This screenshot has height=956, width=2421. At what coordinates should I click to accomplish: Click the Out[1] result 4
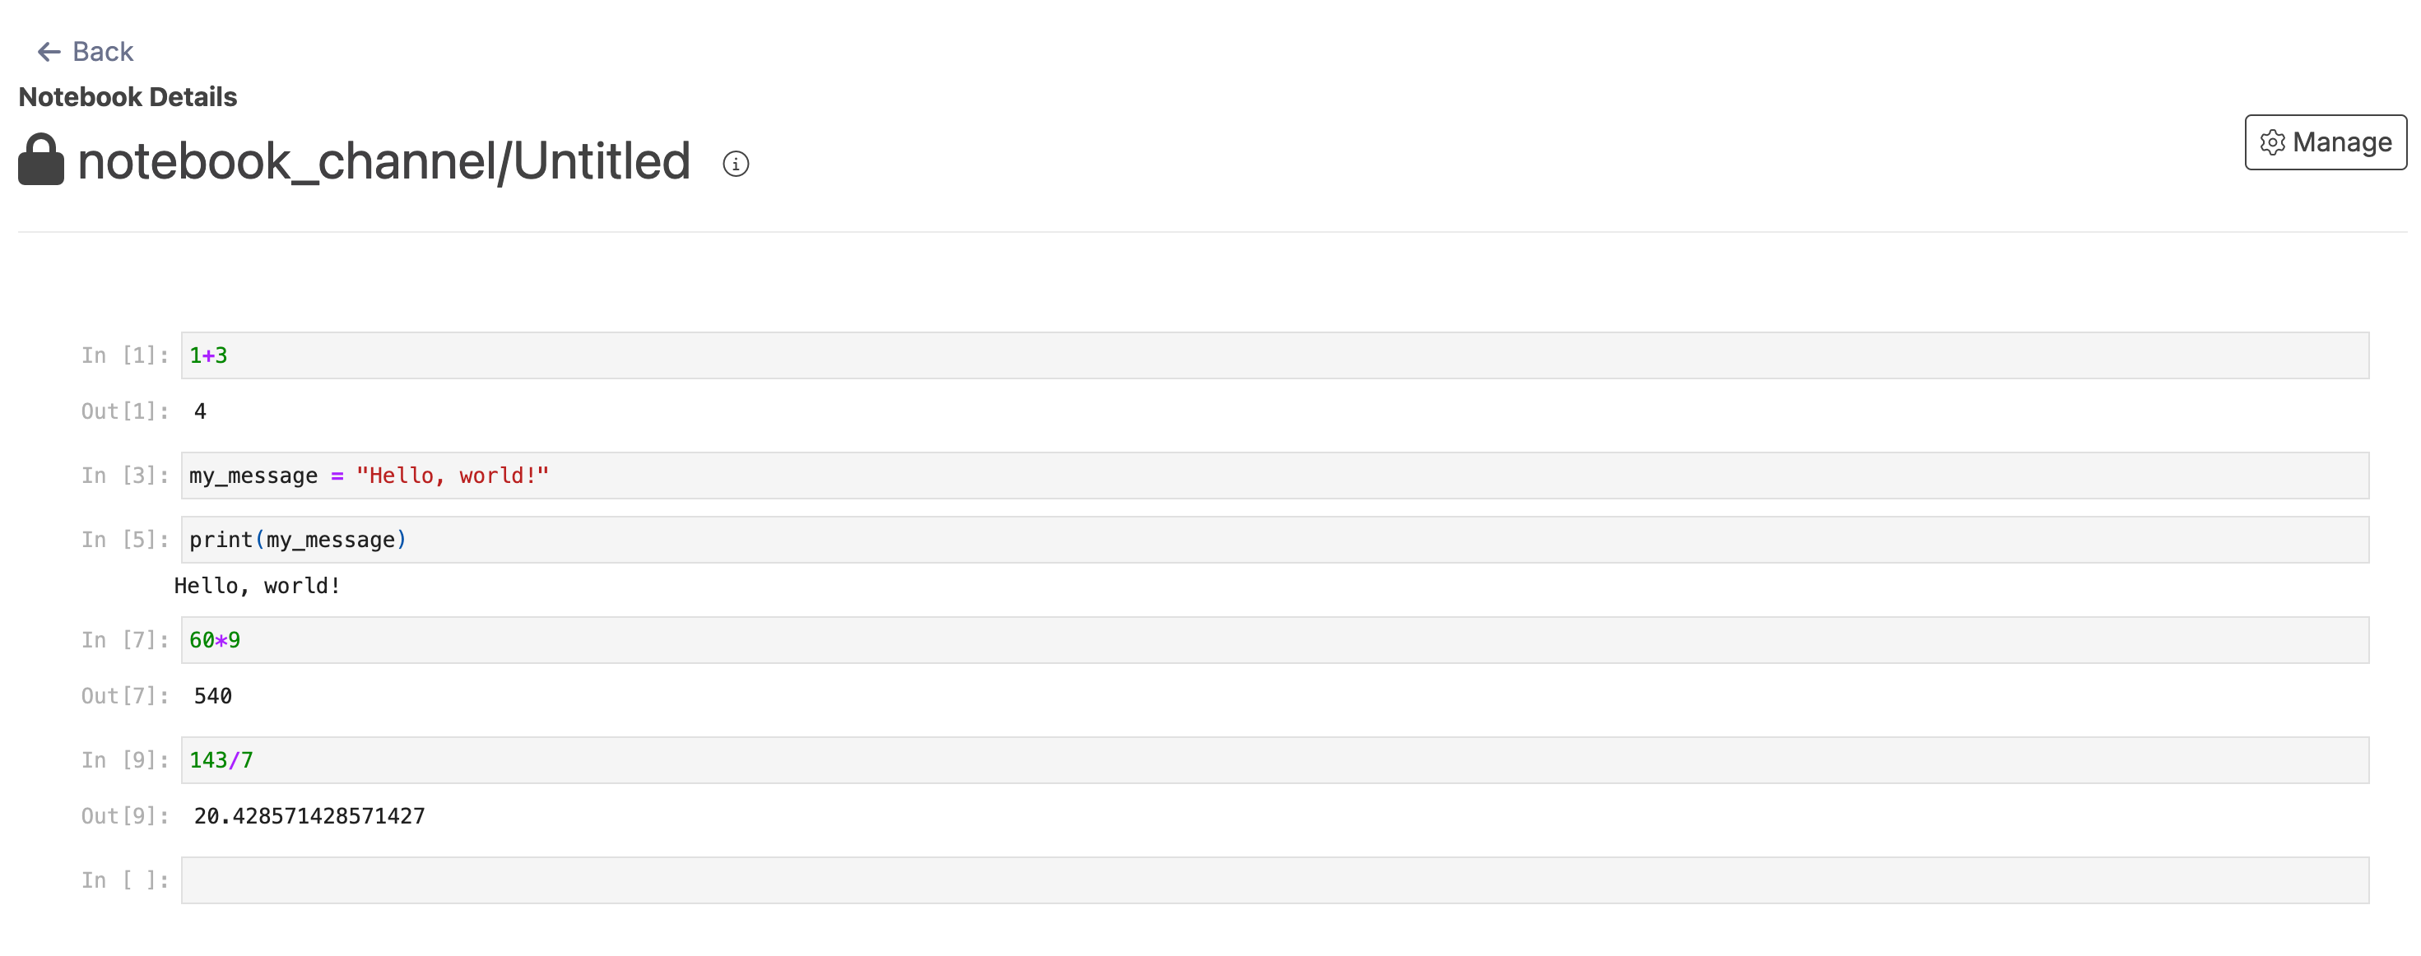200,411
